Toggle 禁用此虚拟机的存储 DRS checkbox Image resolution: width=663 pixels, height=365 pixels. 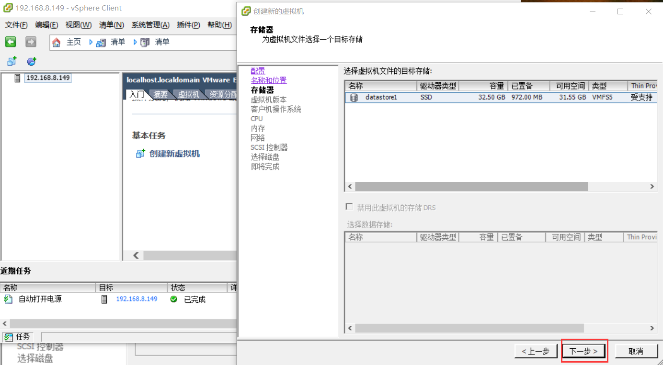pyautogui.click(x=349, y=207)
